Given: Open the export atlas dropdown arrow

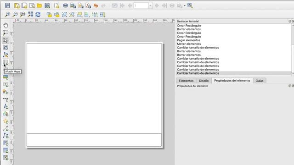Looking at the screenshot, I should [185, 5].
